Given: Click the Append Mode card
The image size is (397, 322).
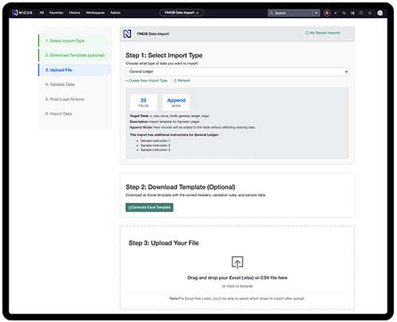Looking at the screenshot, I should pyautogui.click(x=176, y=102).
